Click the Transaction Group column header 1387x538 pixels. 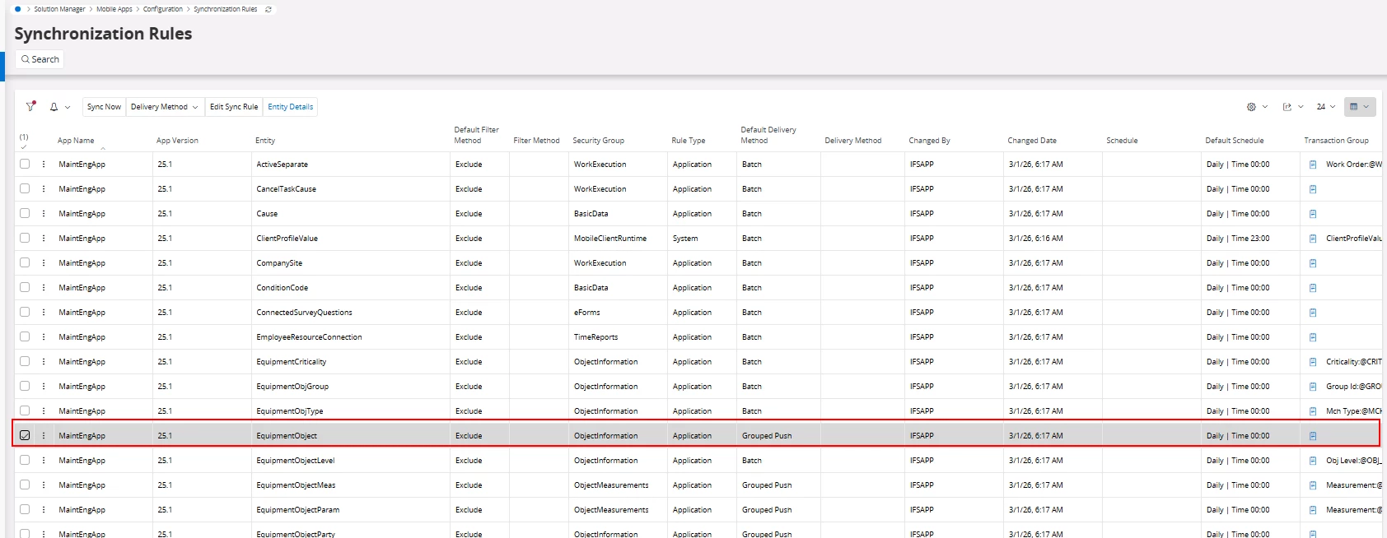1337,141
